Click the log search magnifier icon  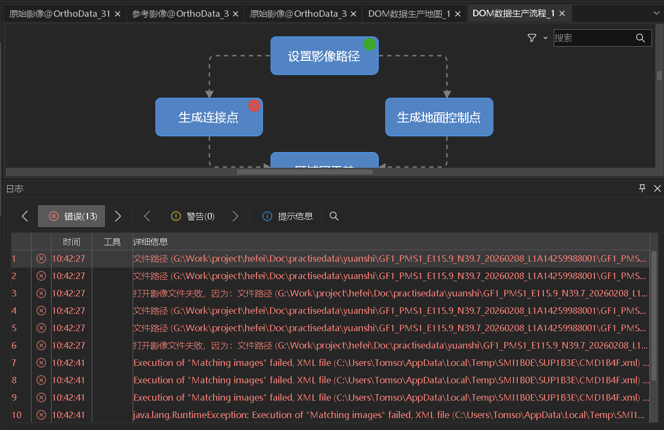(334, 216)
